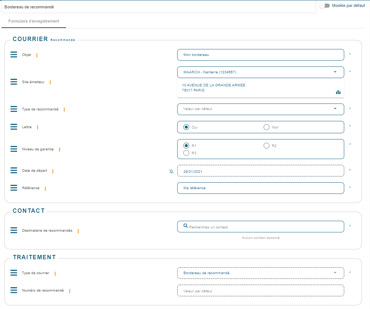Grab the drag handle for Référence row
370x309 pixels.
tap(14, 188)
